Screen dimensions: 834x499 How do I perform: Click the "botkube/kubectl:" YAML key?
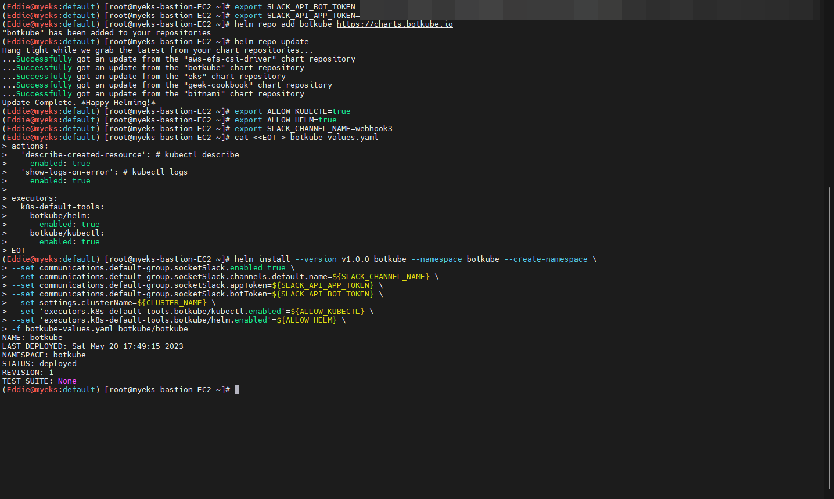click(x=67, y=233)
